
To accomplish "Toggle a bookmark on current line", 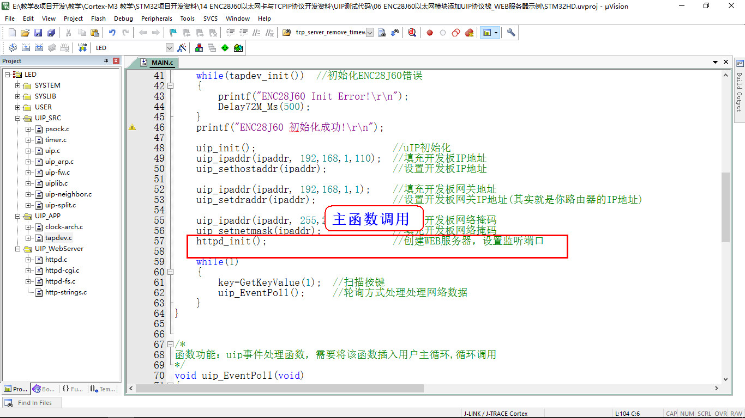I will click(173, 33).
